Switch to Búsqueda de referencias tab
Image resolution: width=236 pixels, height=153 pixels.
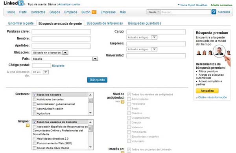105,23
